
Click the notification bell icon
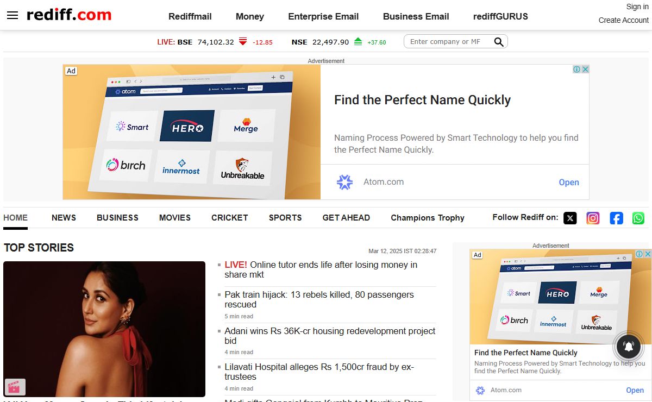pos(629,346)
